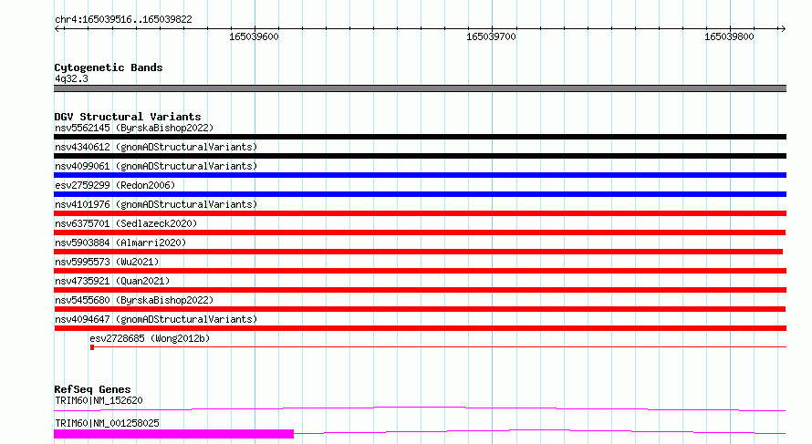812x444 pixels.
Task: Click the left arrow of the ruler
Action: [57, 28]
